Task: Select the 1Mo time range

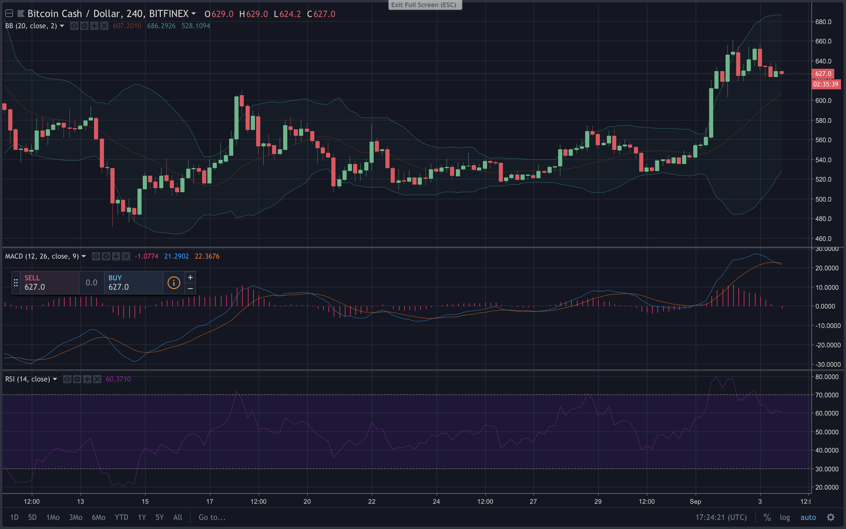Action: tap(53, 518)
